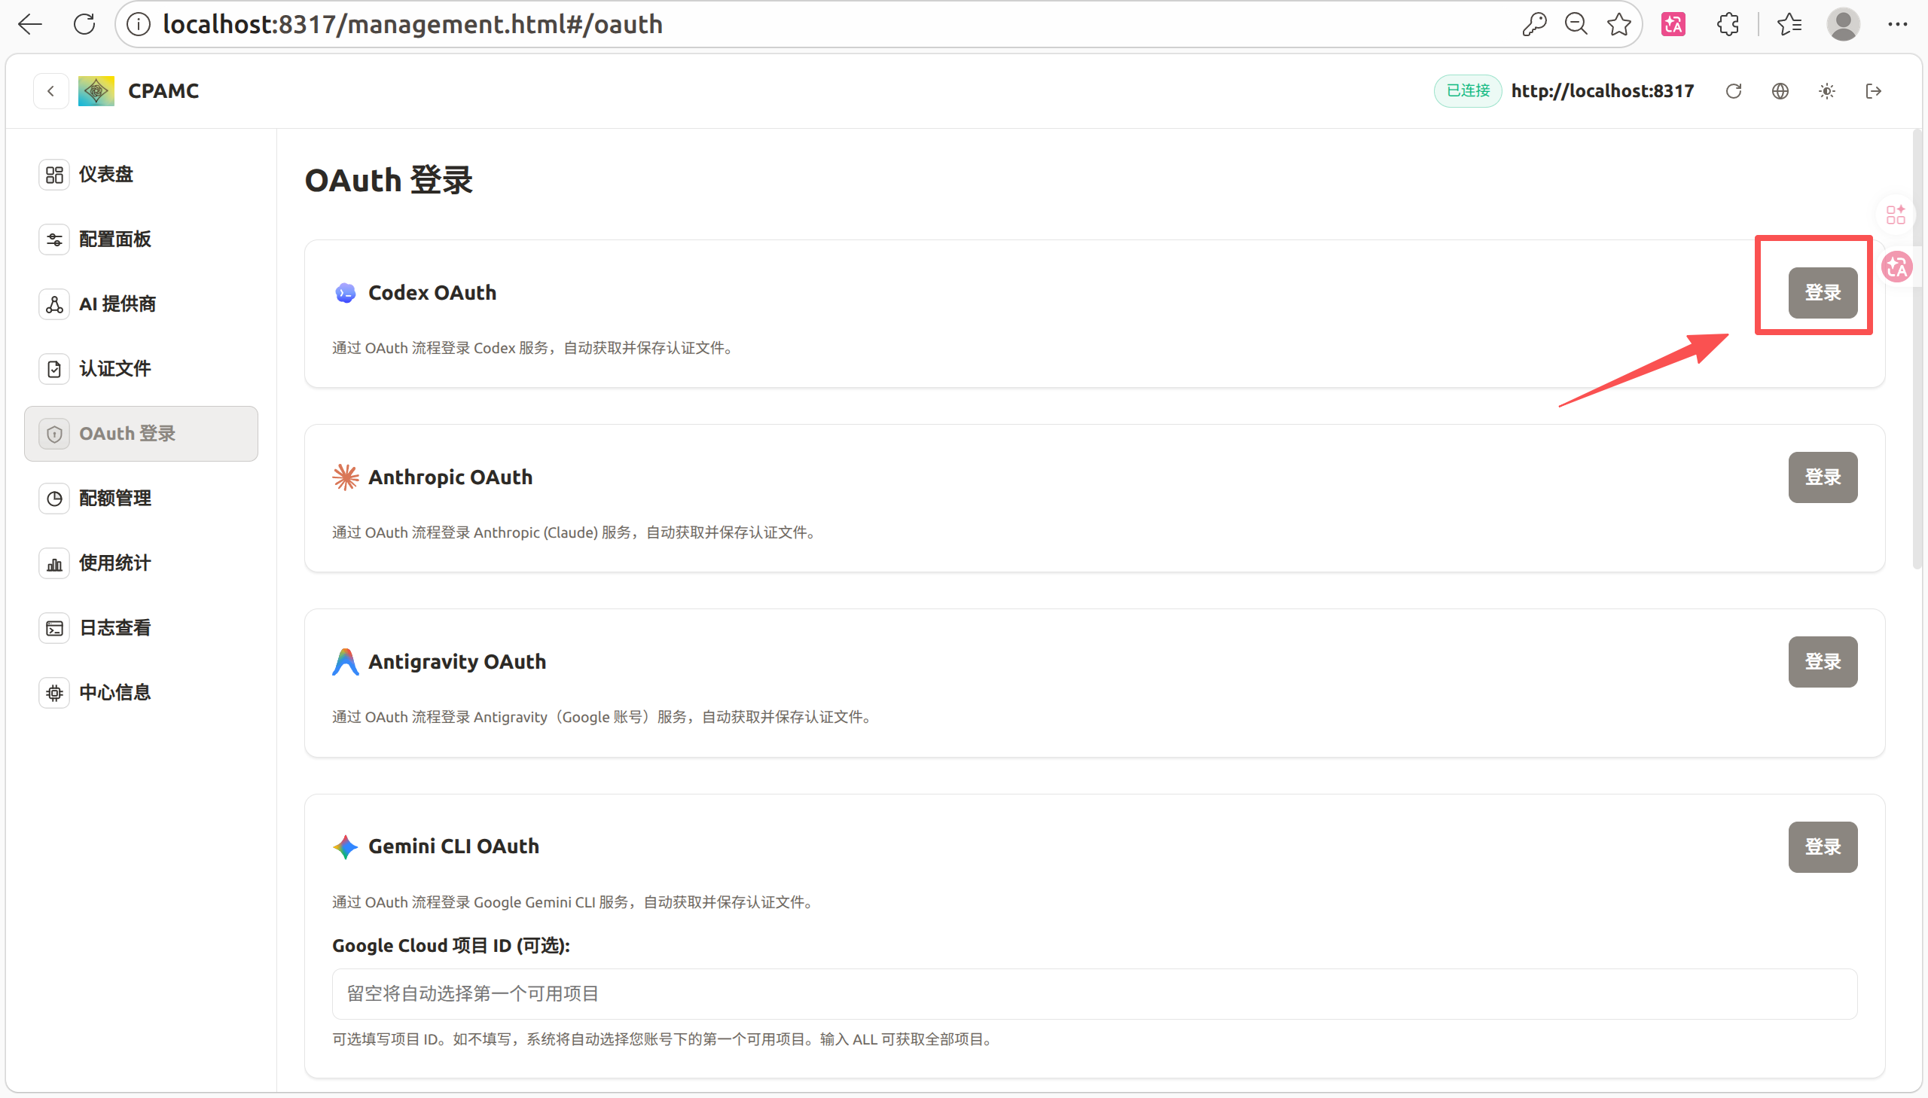
Task: Click 登录 for Anthropic OAuth
Action: click(x=1823, y=477)
